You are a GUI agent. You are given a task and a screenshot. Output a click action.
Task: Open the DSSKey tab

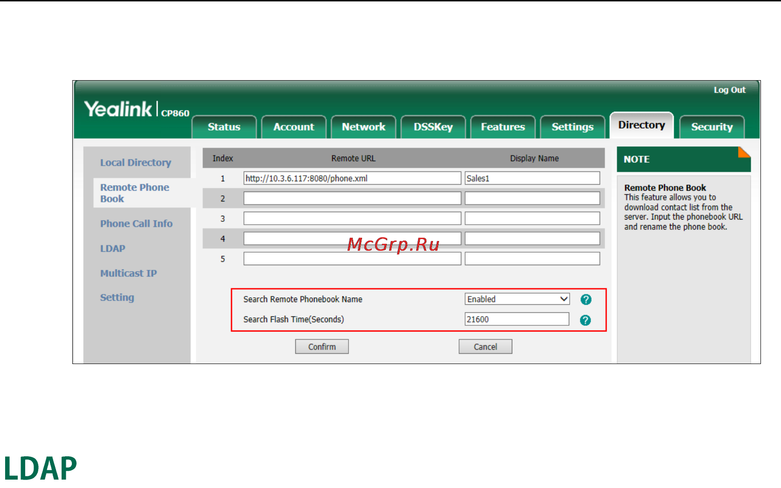pos(433,127)
